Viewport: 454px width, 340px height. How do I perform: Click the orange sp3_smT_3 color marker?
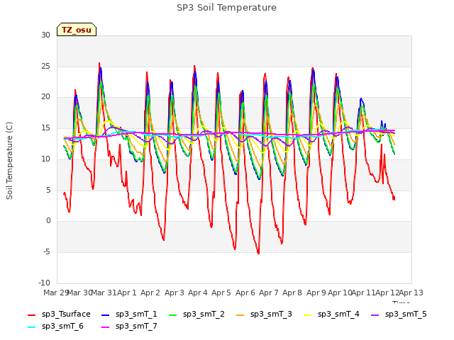click(x=240, y=315)
